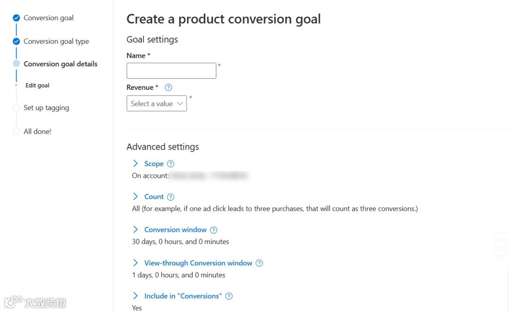This screenshot has width=509, height=312.
Task: Show Conversion window help icon info
Action: coord(213,230)
